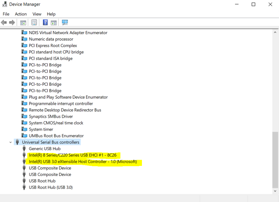Click the Forward arrow toolbar icon
This screenshot has height=202, width=279.
pyautogui.click(x=12, y=23)
